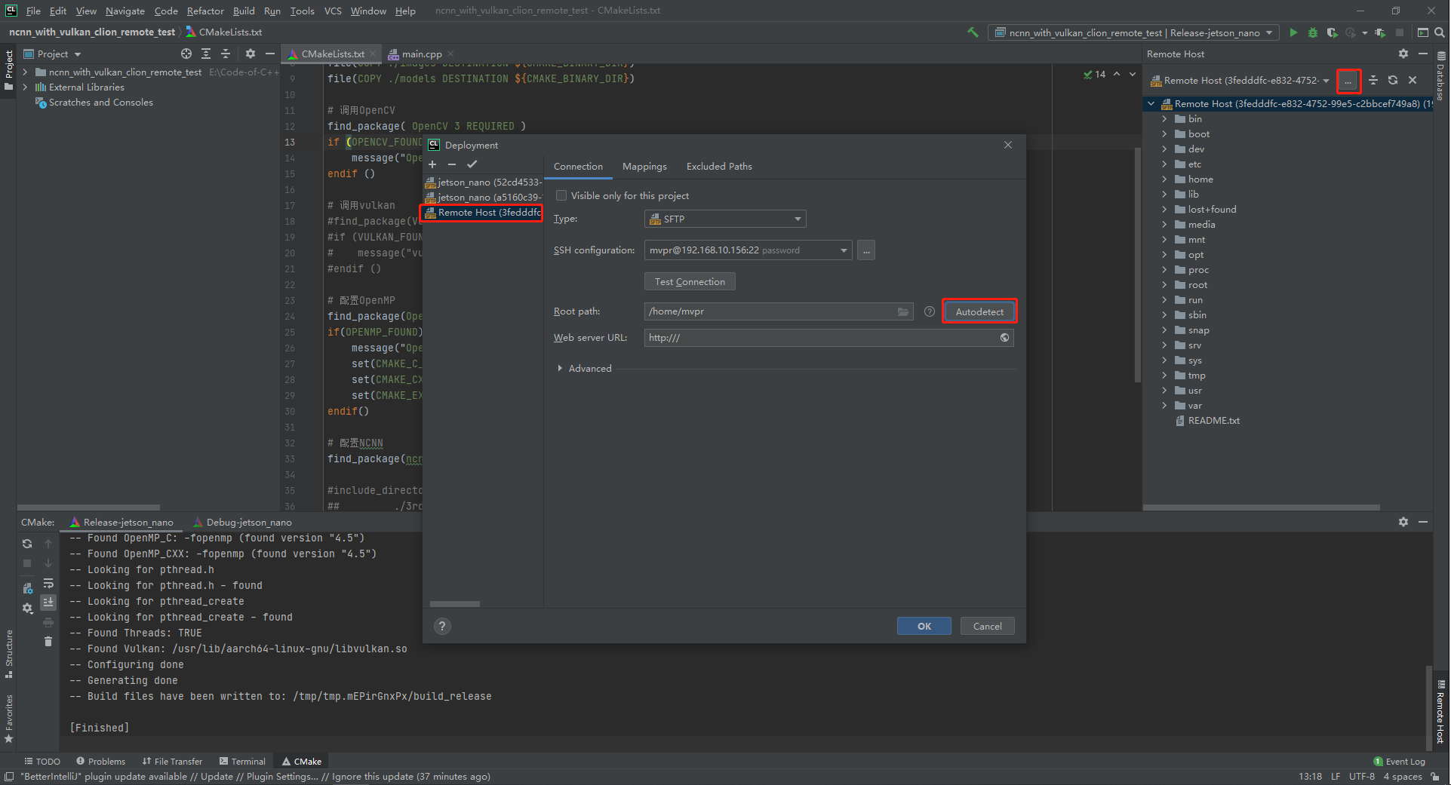Image resolution: width=1451 pixels, height=785 pixels.
Task: Click the Build hammer icon in toolbar
Action: (973, 32)
